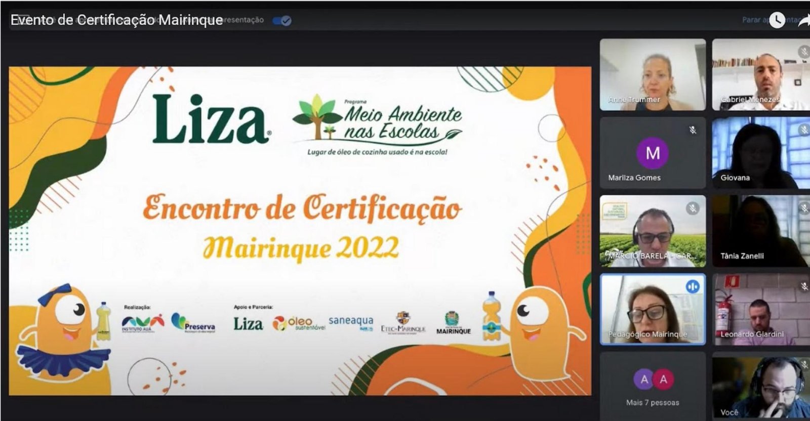Viewport: 810px width, 421px height.
Task: Click the Gabriel Menezes name label
Action: [x=750, y=100]
